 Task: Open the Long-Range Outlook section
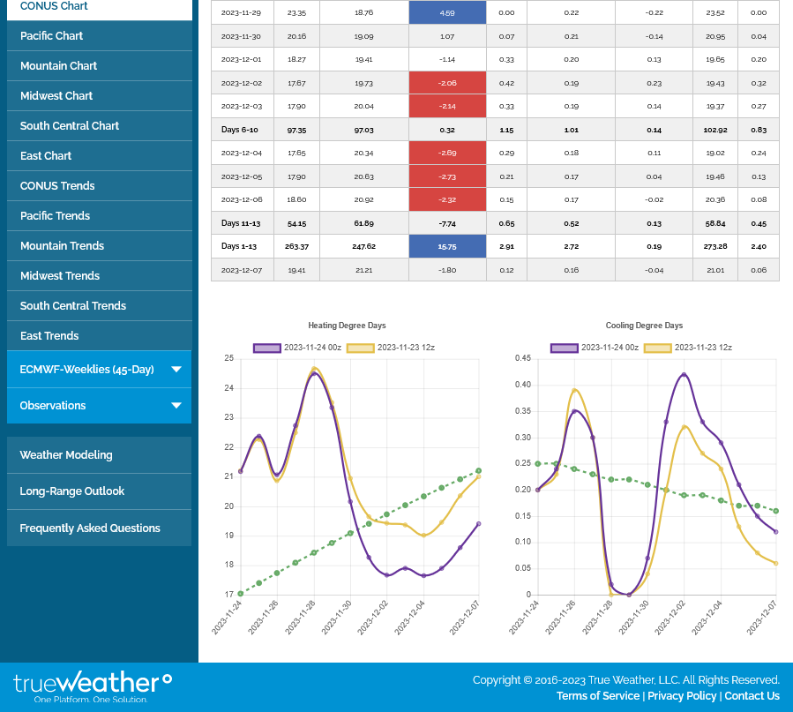pos(72,491)
